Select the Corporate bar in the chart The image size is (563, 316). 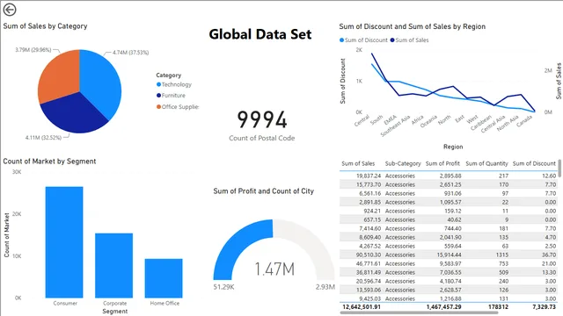pos(113,265)
